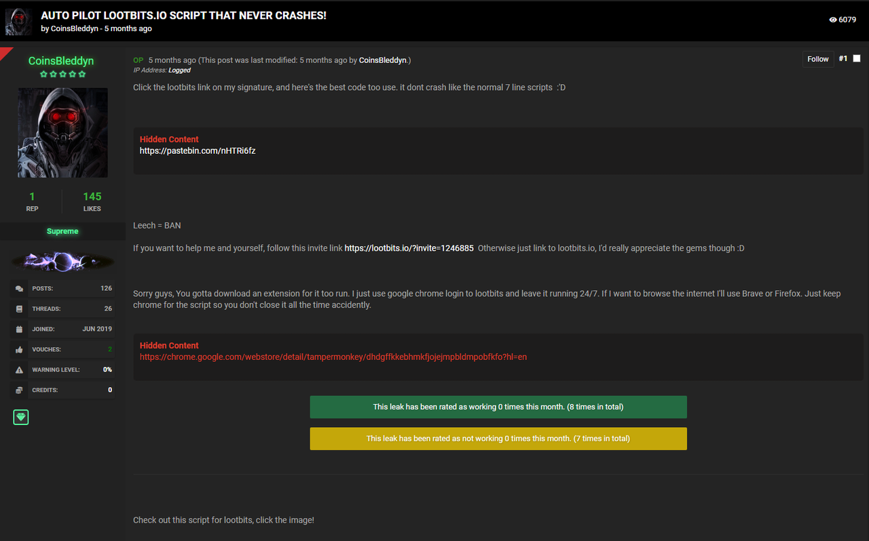Click the vouches thumbs-up icon
The width and height of the screenshot is (869, 541).
pos(19,350)
